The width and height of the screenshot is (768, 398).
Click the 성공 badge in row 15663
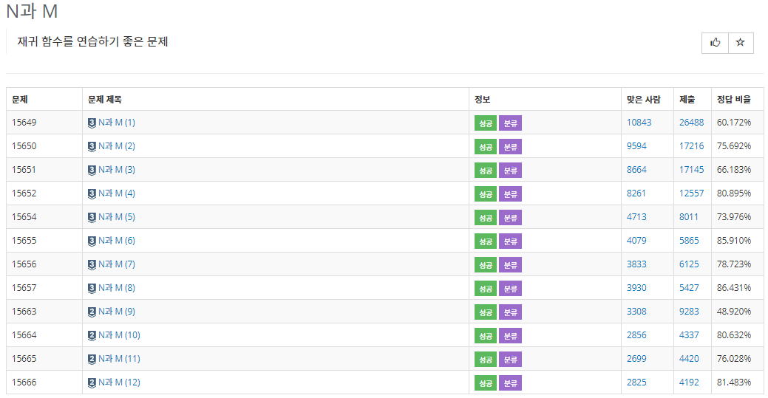[486, 312]
